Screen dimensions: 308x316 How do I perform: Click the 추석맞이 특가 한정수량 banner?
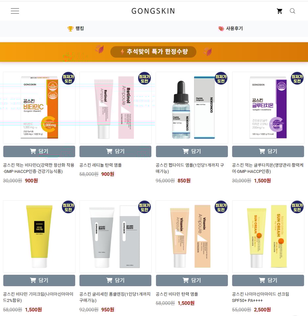tap(153, 52)
